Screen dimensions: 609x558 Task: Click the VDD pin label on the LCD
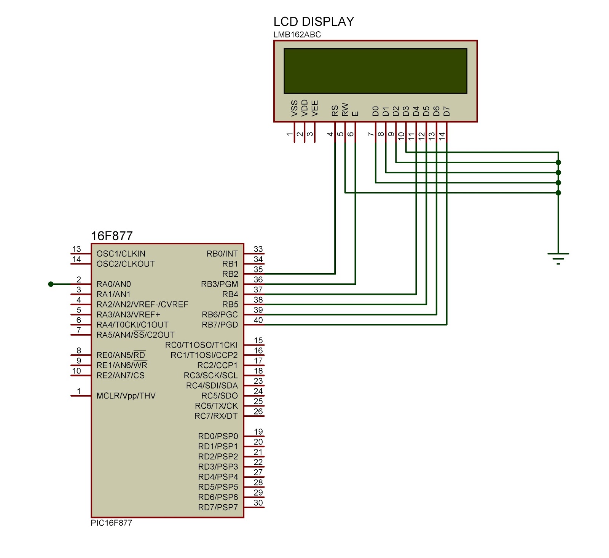[304, 108]
